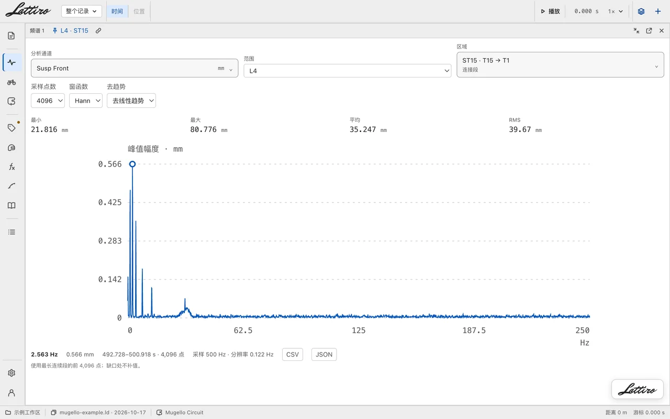This screenshot has width=670, height=419.
Task: Open the Hann window function dropdown
Action: 86,101
